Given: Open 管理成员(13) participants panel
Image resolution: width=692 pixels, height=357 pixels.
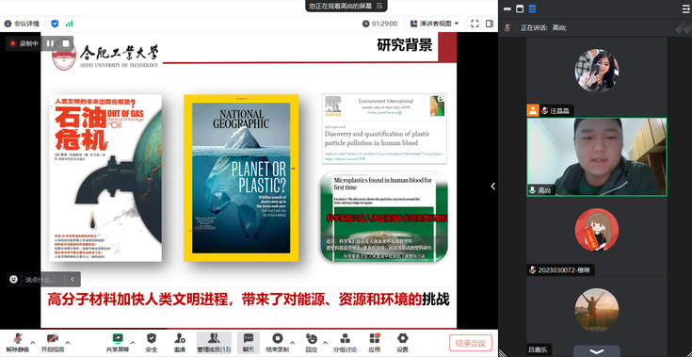Looking at the screenshot, I should point(214,343).
